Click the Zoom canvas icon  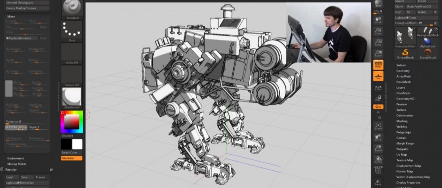tap(378, 31)
